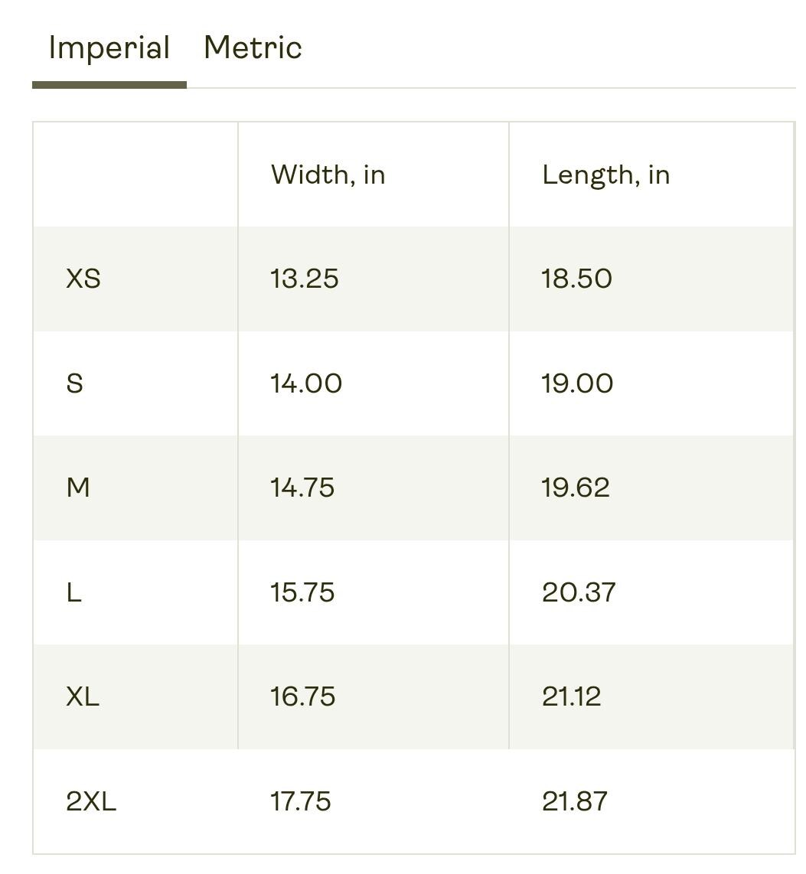806x874 pixels.
Task: Click the 19.00 length cell
Action: click(x=577, y=383)
